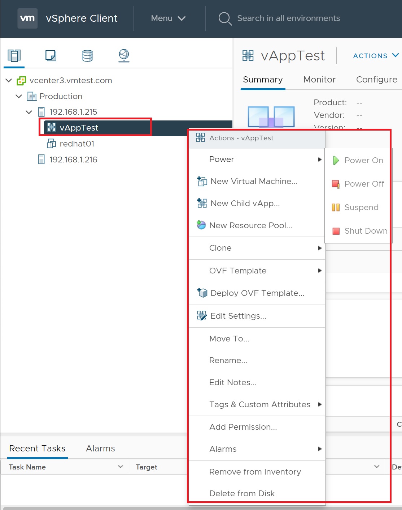This screenshot has height=510, width=402.
Task: Switch to VMs and Templates view icon
Action: [51, 56]
